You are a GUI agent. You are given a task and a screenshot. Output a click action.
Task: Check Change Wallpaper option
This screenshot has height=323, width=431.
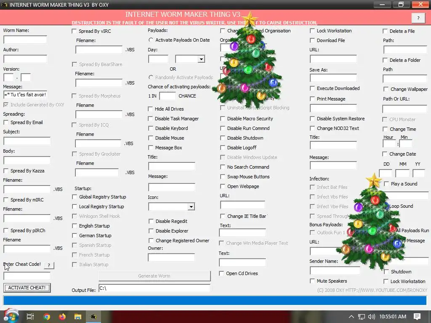(386, 89)
